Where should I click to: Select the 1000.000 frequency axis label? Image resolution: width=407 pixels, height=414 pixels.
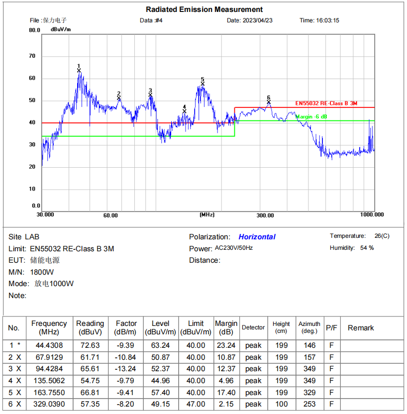coord(372,214)
